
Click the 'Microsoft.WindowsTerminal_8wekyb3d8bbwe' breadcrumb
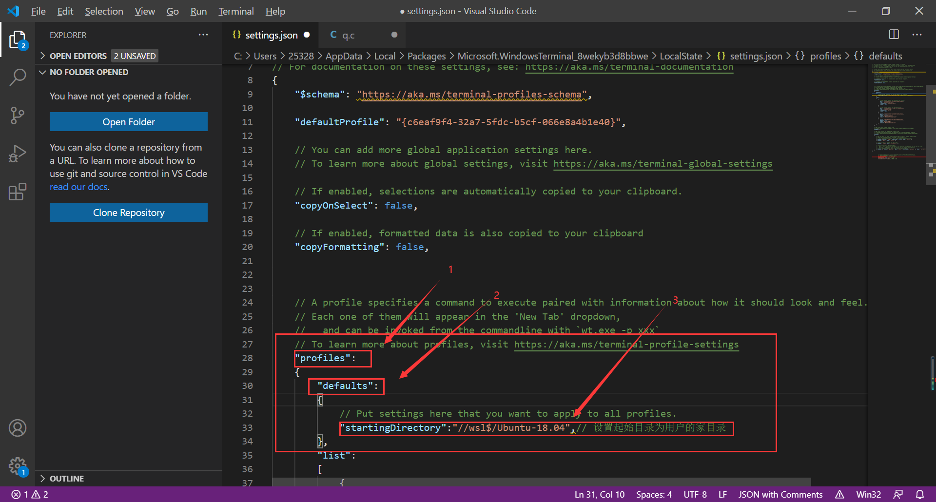point(553,56)
